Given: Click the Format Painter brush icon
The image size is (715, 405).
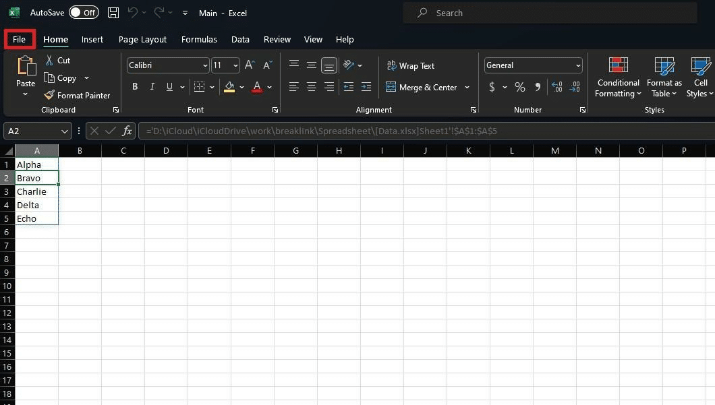Looking at the screenshot, I should 49,96.
